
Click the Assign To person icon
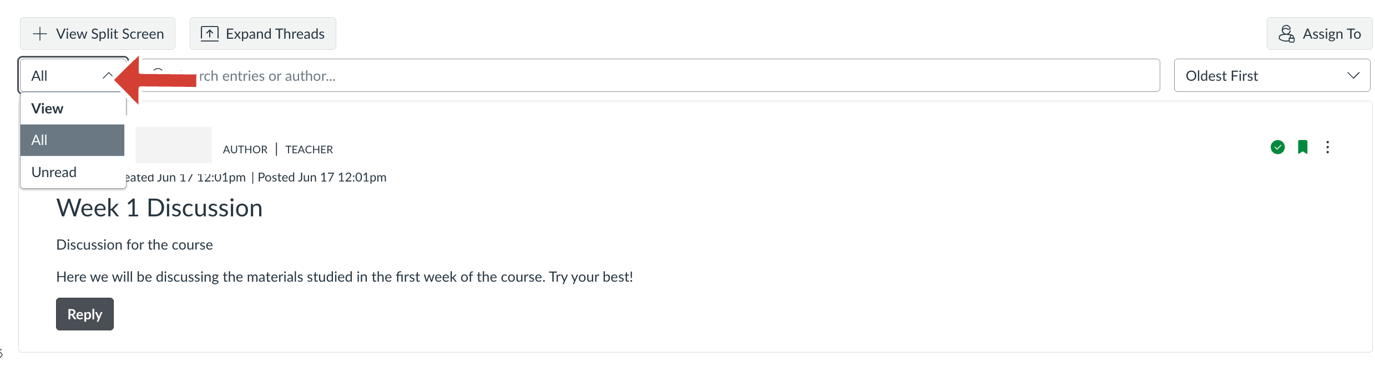click(1286, 34)
